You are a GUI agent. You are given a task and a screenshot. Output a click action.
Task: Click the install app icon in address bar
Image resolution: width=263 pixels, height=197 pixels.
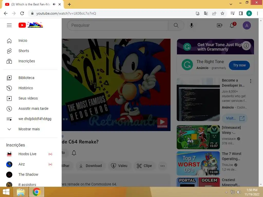(x=198, y=13)
